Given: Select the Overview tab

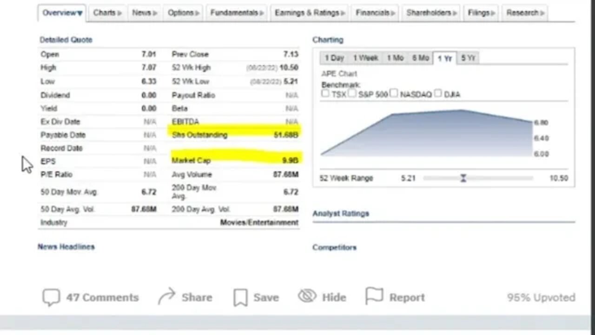Looking at the screenshot, I should click(x=62, y=13).
